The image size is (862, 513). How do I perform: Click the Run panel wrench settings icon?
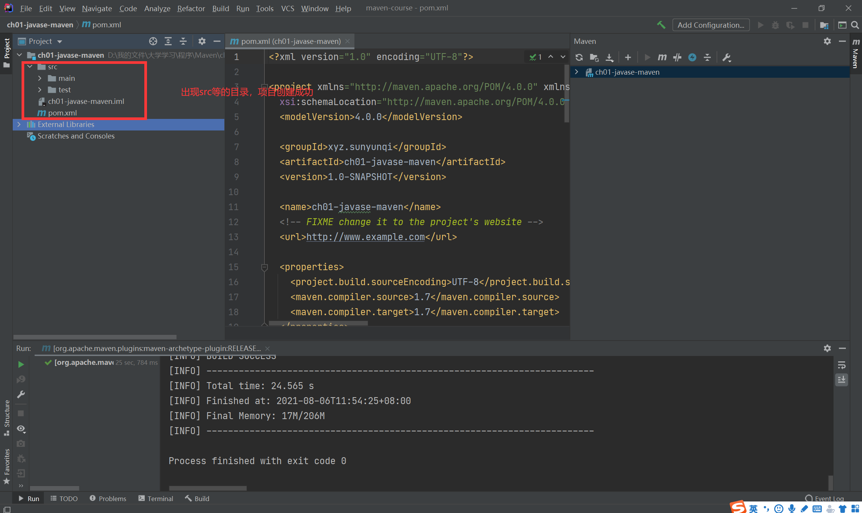[x=21, y=394]
